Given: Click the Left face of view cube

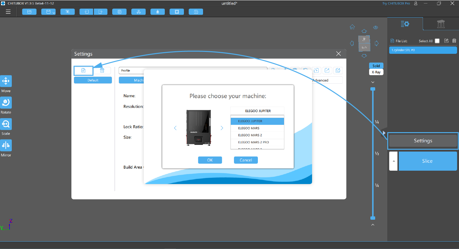Looking at the screenshot, I should click(364, 47).
